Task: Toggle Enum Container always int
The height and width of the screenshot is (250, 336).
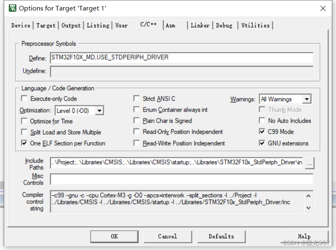Action: (x=136, y=109)
